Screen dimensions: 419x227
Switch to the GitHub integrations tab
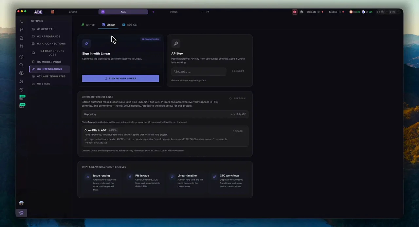(88, 25)
